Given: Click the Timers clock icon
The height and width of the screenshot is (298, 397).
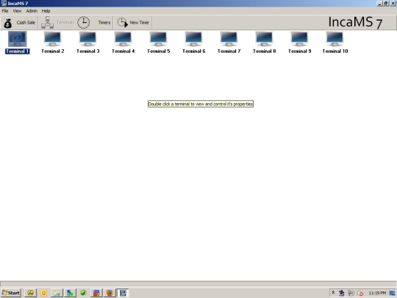Looking at the screenshot, I should (84, 23).
